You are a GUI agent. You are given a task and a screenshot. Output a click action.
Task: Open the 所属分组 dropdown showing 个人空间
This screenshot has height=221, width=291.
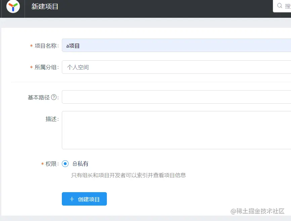(176, 67)
